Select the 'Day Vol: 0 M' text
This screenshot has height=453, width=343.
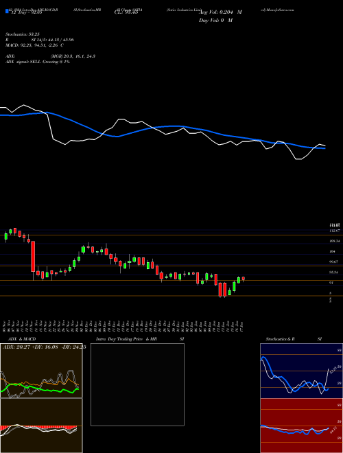(215, 21)
